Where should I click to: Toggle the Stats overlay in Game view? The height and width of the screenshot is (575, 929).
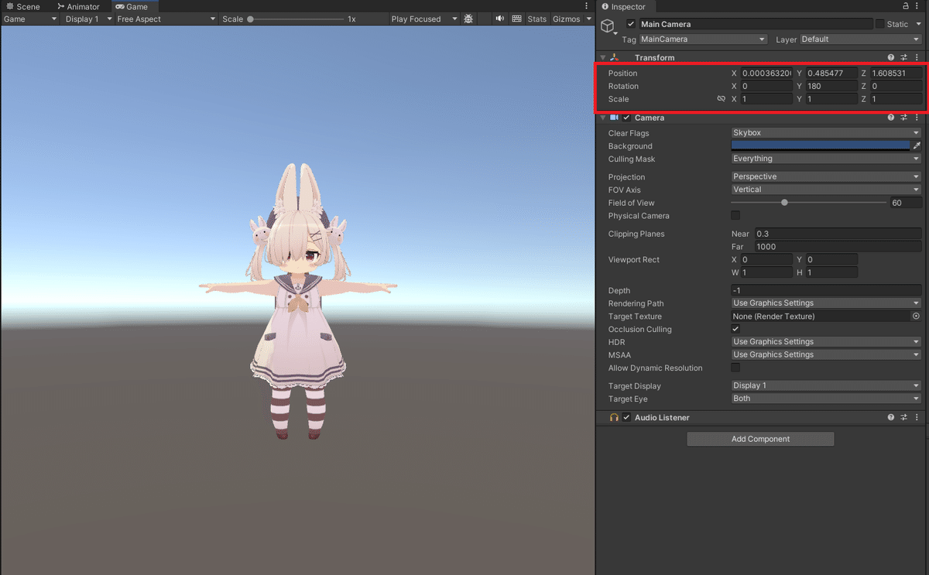(x=537, y=19)
